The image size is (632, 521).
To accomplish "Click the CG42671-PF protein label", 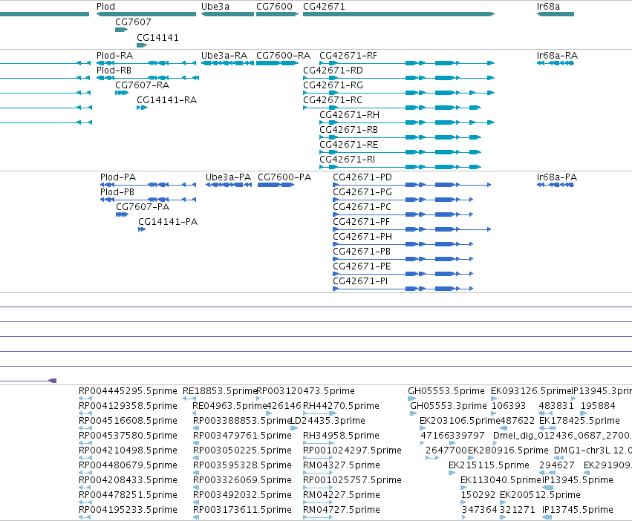I will click(x=361, y=222).
